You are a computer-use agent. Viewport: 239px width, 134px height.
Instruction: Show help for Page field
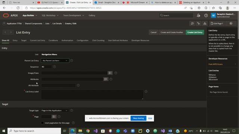pos(59,117)
